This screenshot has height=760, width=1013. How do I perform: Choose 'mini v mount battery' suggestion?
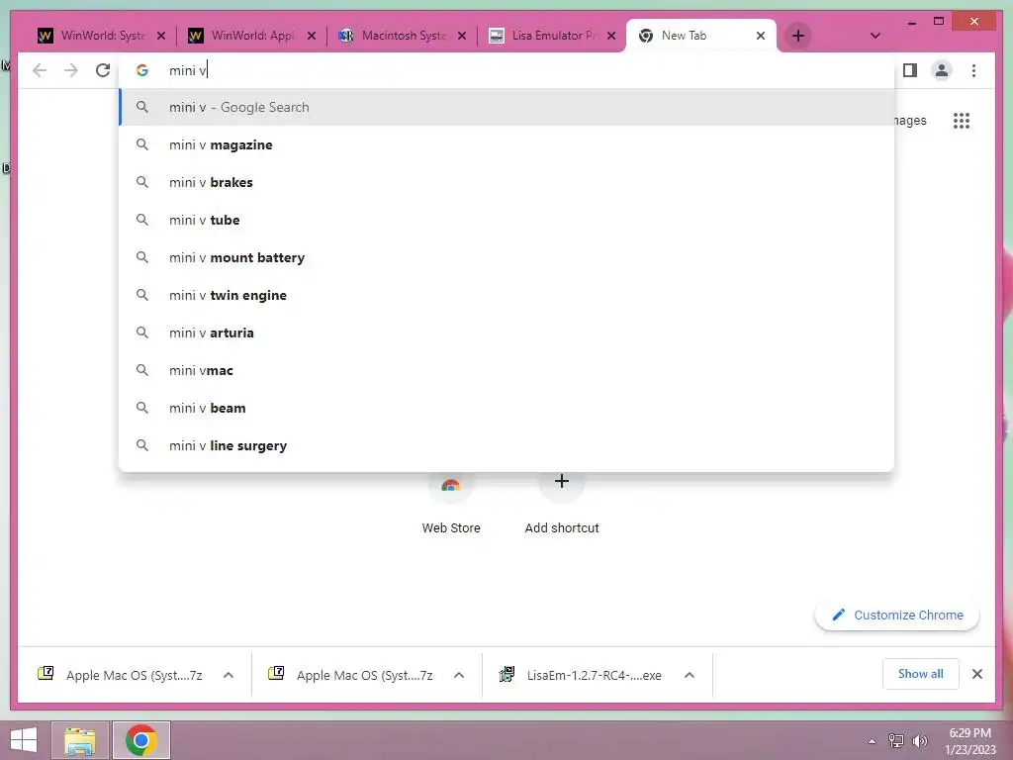[x=506, y=257]
